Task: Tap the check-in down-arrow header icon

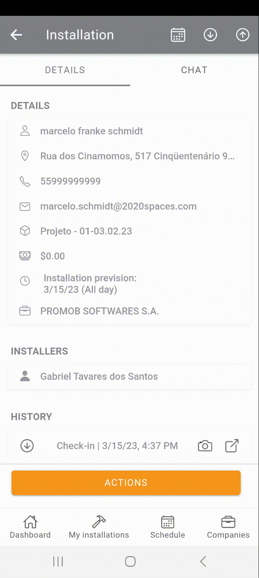Action: (x=210, y=35)
